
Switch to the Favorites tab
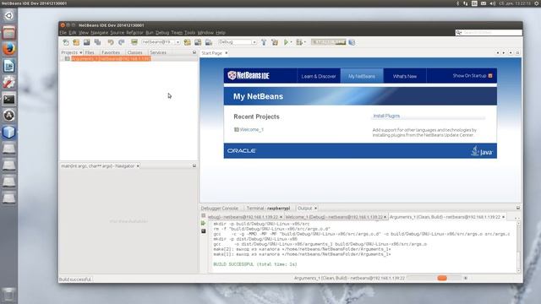(111, 52)
